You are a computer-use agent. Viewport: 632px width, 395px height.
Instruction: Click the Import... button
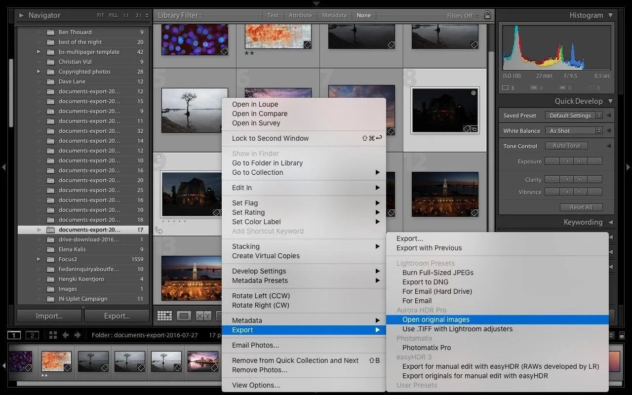point(49,316)
